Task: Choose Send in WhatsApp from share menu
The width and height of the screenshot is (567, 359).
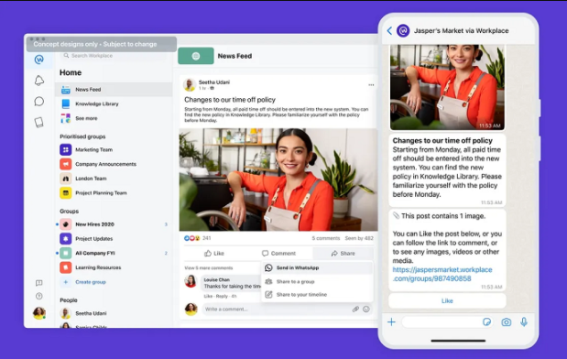Action: tap(317, 268)
